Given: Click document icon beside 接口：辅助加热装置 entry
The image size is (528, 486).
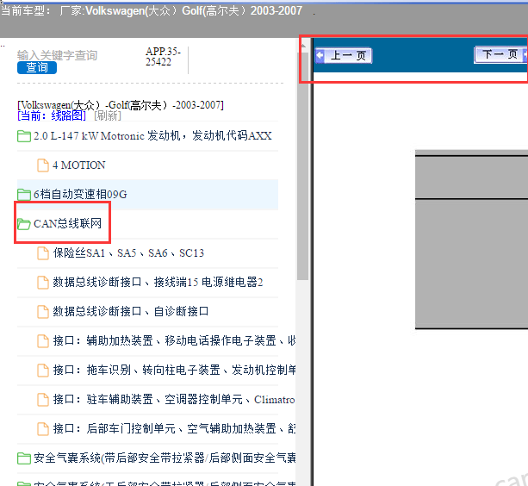Looking at the screenshot, I should 43,341.
